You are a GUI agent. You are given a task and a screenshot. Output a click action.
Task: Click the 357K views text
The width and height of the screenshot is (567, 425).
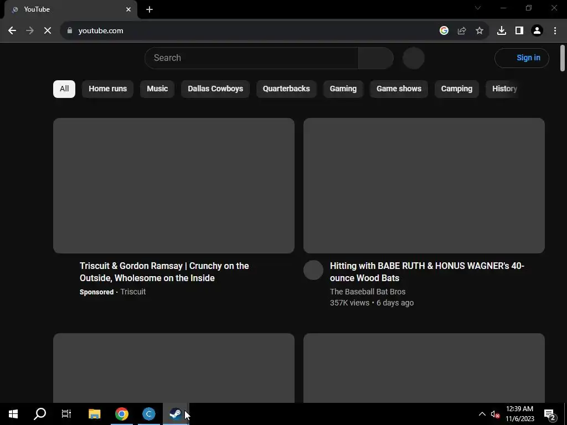tap(350, 303)
